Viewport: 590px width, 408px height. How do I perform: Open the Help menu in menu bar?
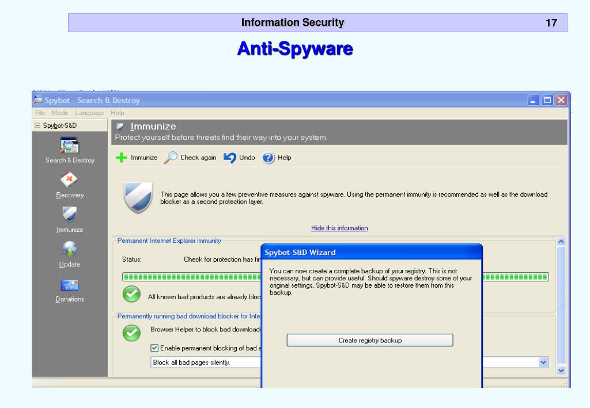pyautogui.click(x=117, y=113)
